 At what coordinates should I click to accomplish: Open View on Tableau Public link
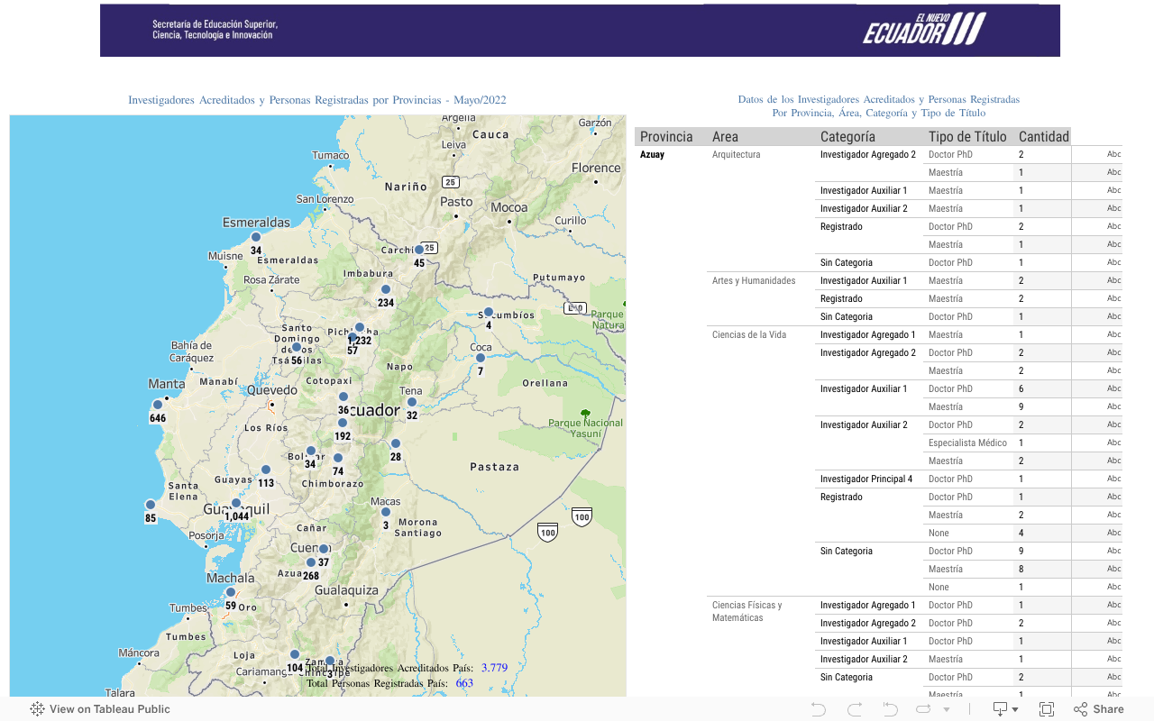pos(100,709)
